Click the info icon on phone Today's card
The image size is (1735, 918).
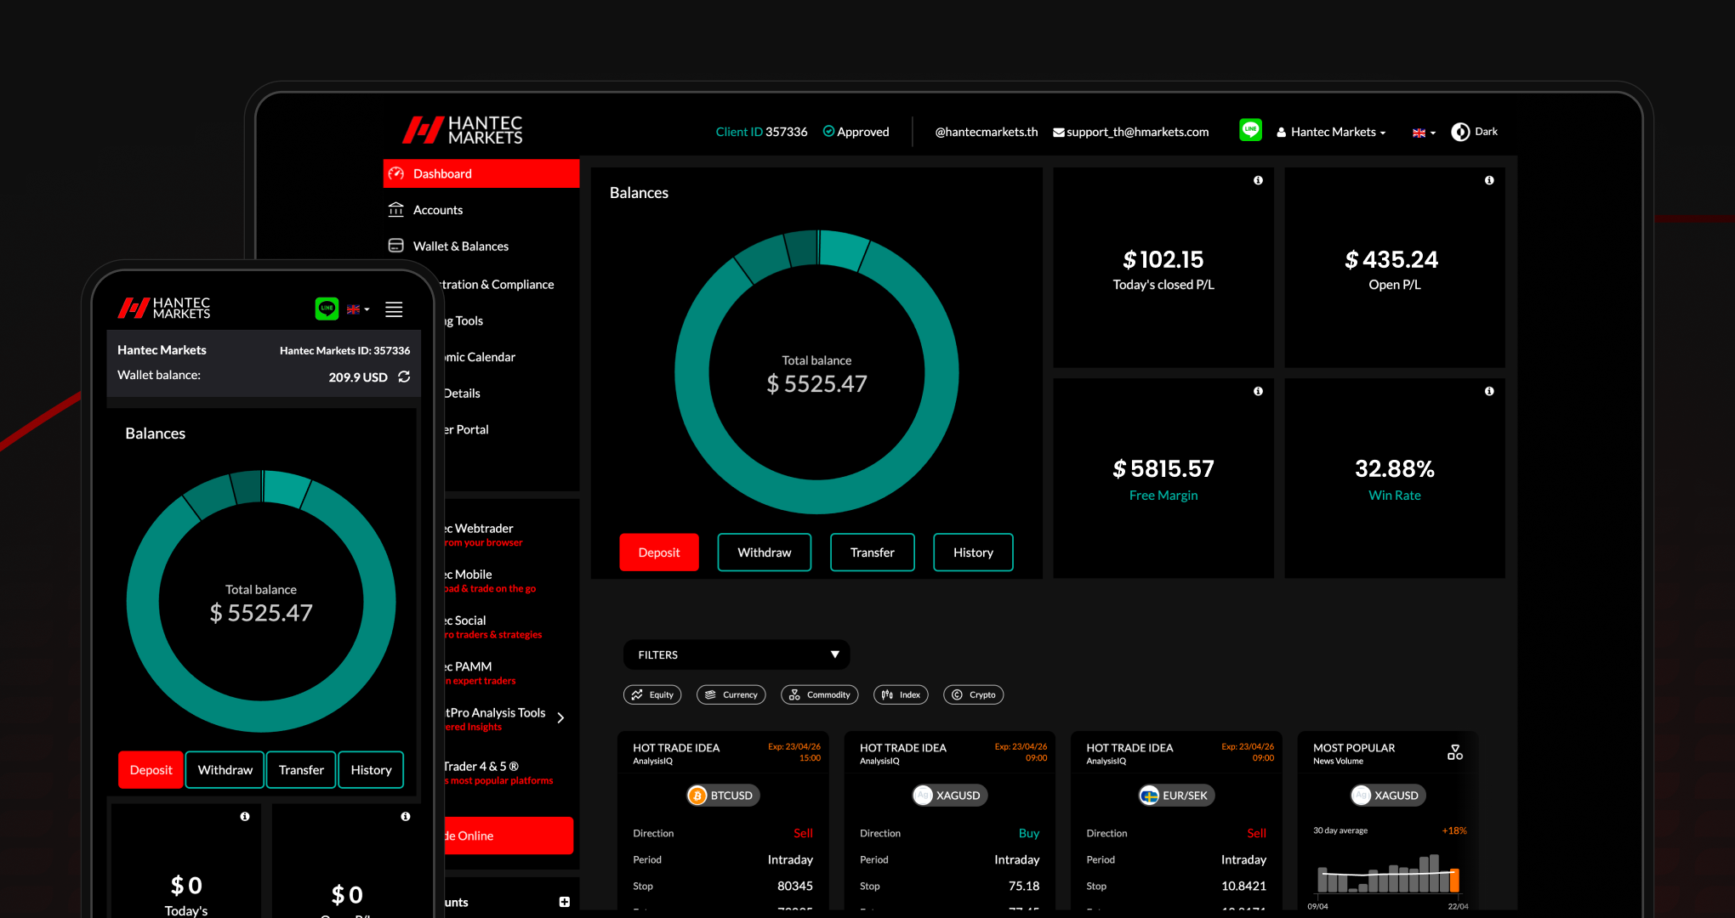pos(245,816)
